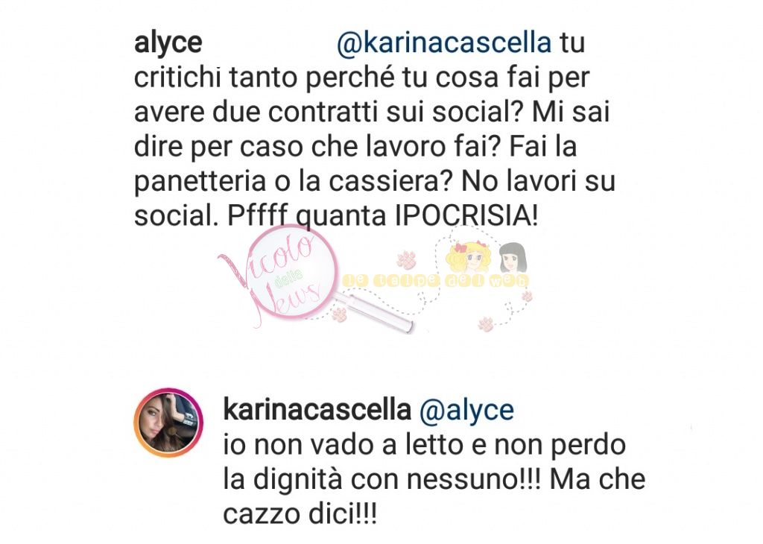Click paw print right of 'web' text
This screenshot has height=544, width=763.
[x=527, y=295]
